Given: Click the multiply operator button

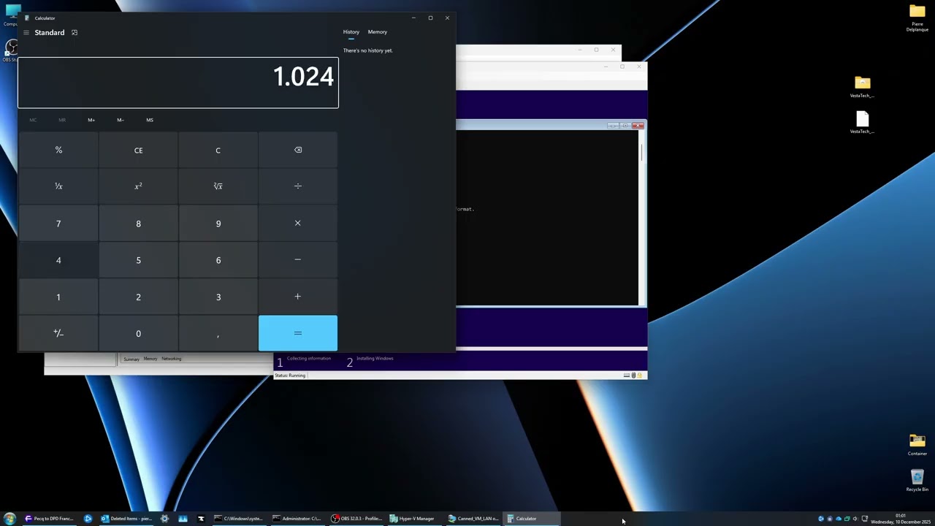Looking at the screenshot, I should click(x=297, y=223).
